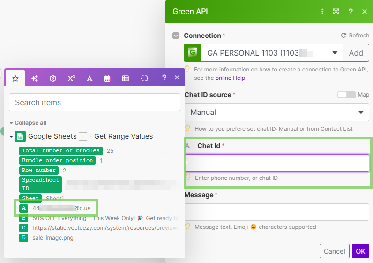Click the help question mark in mapping panel

click(164, 78)
